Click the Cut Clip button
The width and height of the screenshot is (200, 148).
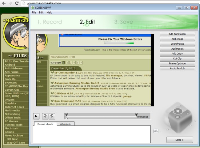pyautogui.click(x=177, y=59)
